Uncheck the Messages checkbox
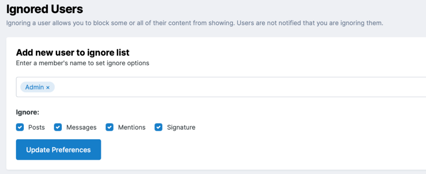The width and height of the screenshot is (426, 174). coord(58,127)
